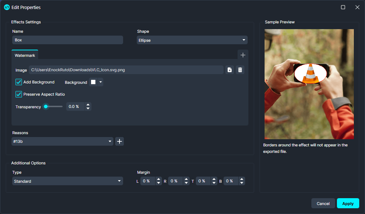The image size is (365, 214).
Task: Uncheck the Add Background checkbox
Action: coord(19,82)
